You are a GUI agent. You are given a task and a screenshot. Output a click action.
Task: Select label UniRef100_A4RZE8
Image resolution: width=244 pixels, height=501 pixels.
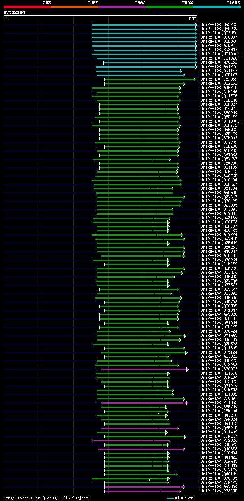[x=219, y=88]
